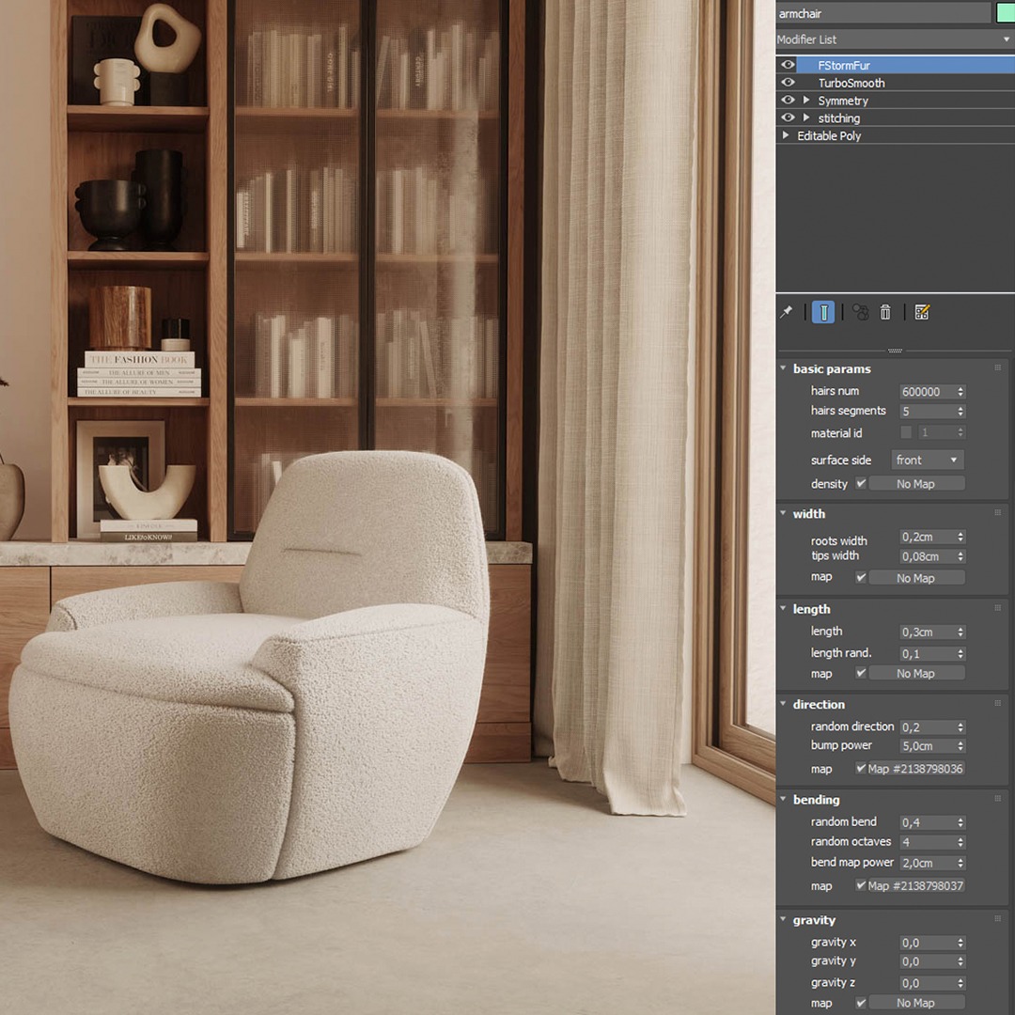Open the object color swatch
This screenshot has width=1015, height=1015.
tap(1006, 13)
